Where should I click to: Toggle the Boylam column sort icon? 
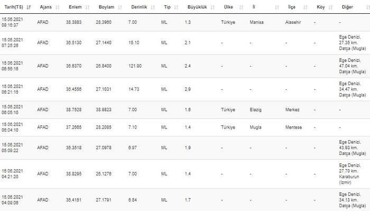coord(120,7)
